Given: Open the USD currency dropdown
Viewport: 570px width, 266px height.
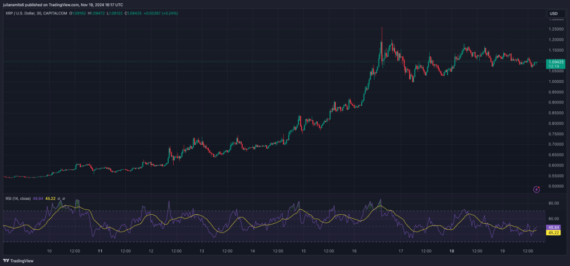Looking at the screenshot, I should point(553,13).
